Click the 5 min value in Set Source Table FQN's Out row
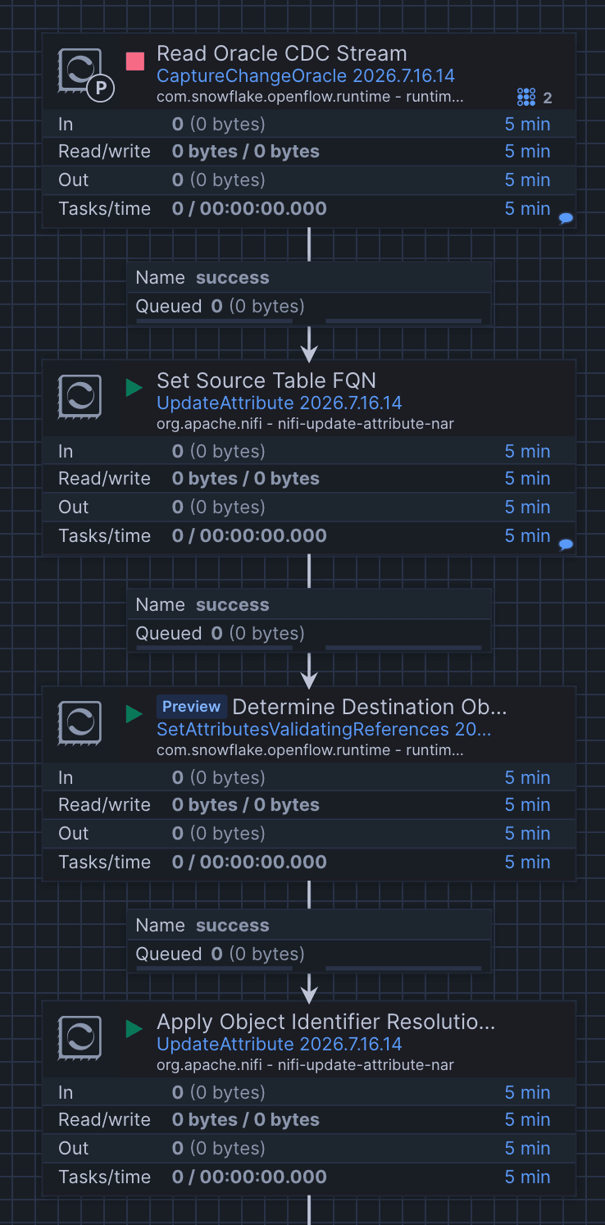605x1225 pixels. coord(527,507)
